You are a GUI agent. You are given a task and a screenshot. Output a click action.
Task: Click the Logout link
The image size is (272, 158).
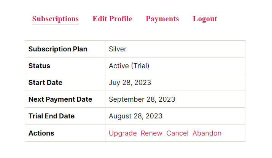pos(205,19)
